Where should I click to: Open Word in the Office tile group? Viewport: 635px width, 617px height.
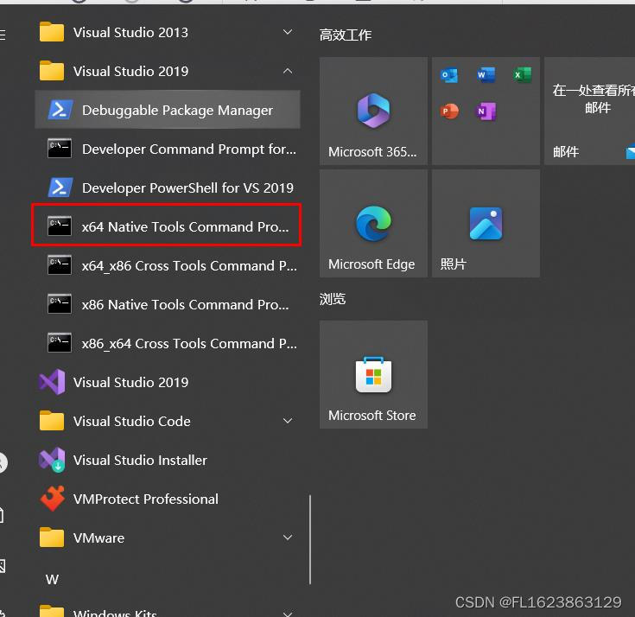tap(486, 75)
